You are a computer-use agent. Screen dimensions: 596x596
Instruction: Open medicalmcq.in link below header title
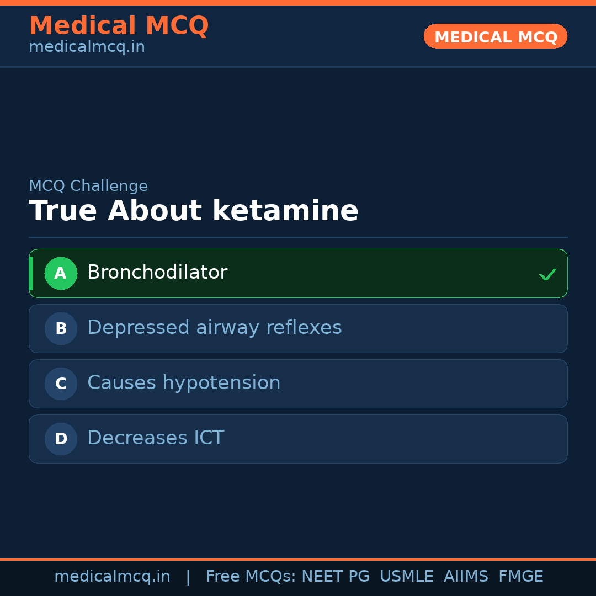87,47
